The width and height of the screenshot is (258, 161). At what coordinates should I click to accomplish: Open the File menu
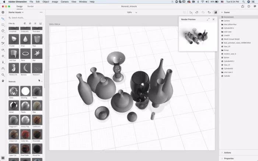[x=31, y=1]
